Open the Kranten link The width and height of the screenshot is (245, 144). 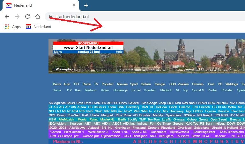[x=150, y=90]
